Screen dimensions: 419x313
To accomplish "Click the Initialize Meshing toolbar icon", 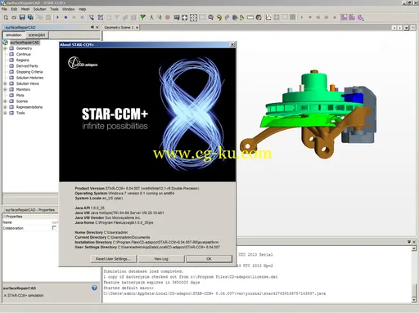I will coord(92,17).
